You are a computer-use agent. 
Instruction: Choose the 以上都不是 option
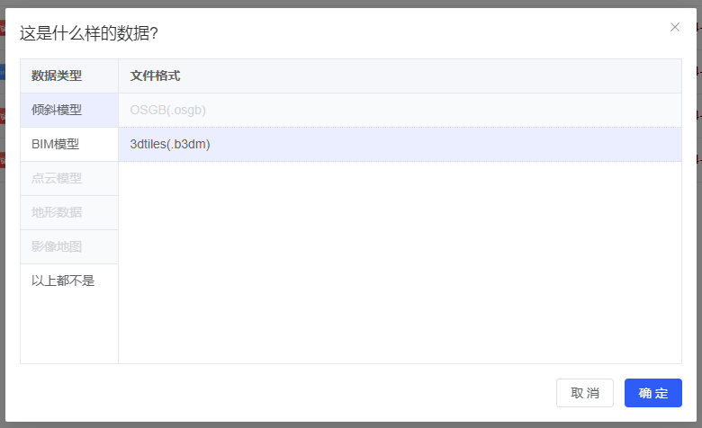(x=63, y=281)
